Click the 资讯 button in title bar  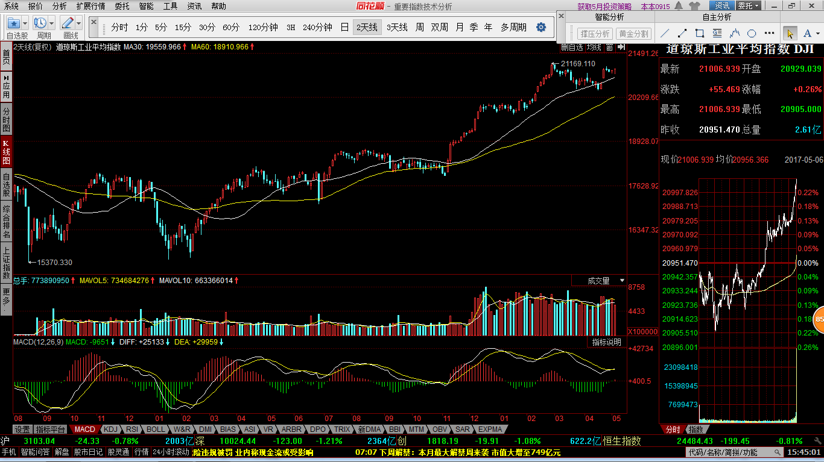click(x=722, y=6)
